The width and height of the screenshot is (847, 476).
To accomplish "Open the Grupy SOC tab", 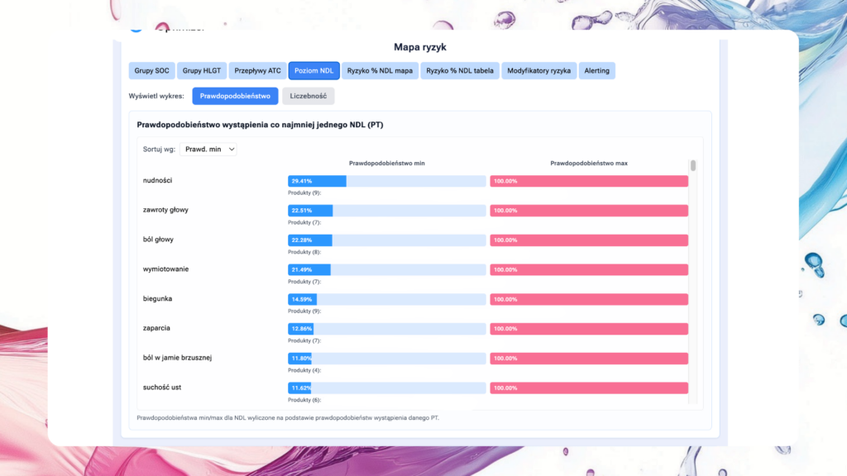I will click(x=151, y=71).
